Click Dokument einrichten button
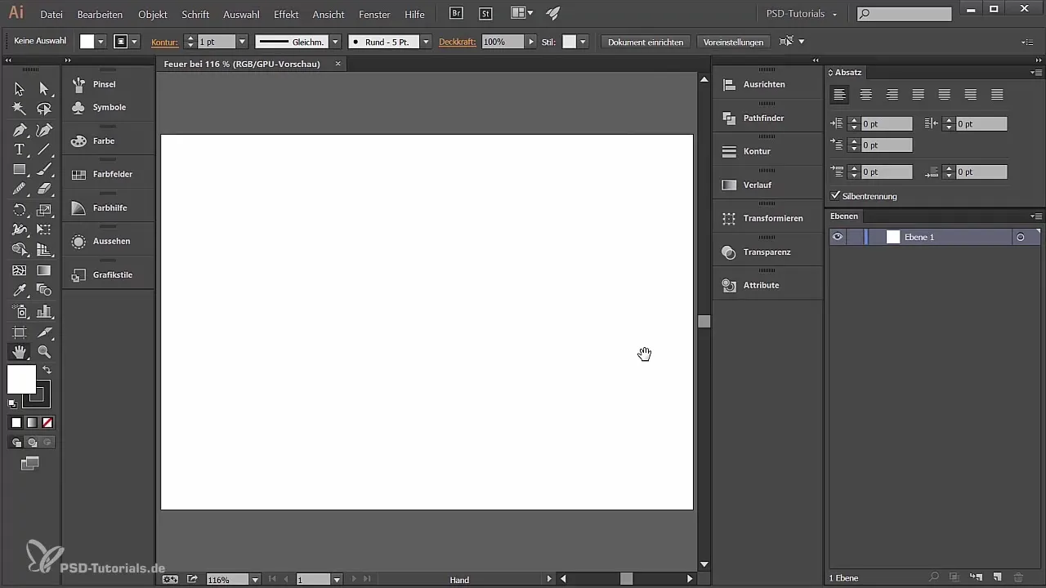 [x=646, y=42]
